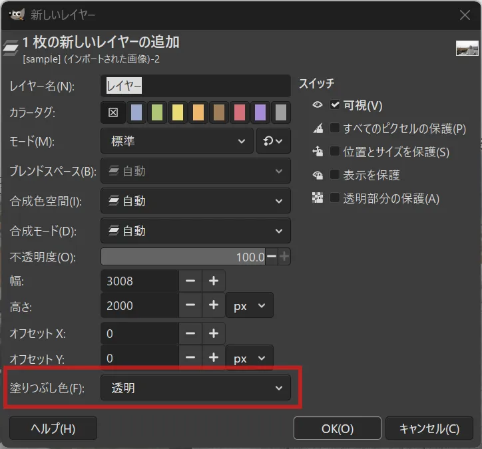The image size is (482, 449).
Task: Choose the green color tag
Action: point(157,112)
